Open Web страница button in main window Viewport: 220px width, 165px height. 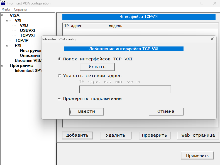point(198,135)
